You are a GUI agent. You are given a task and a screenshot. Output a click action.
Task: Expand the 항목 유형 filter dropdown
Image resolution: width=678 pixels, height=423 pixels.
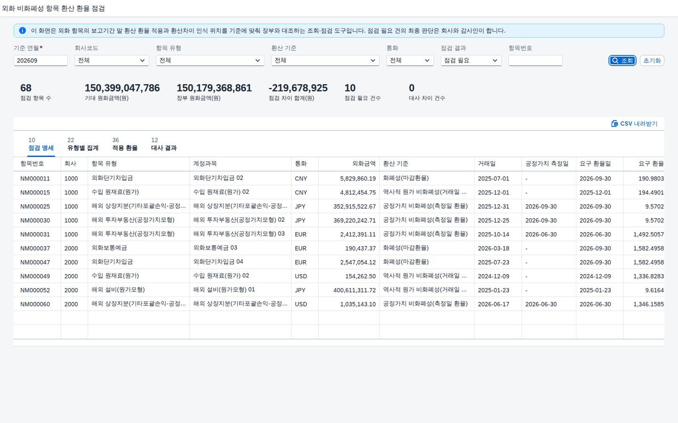210,60
